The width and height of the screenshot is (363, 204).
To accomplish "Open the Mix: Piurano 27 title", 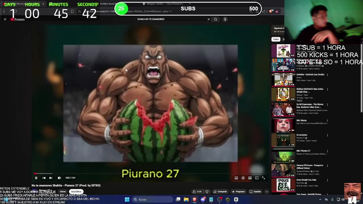I will pyautogui.click(x=303, y=151).
